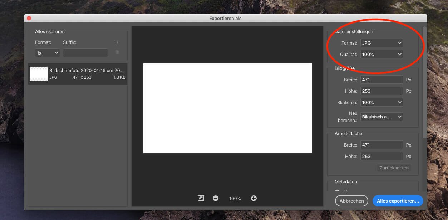Screen dimensions: 448x220
Task: Click the Abbrechen button
Action: pyautogui.click(x=352, y=201)
